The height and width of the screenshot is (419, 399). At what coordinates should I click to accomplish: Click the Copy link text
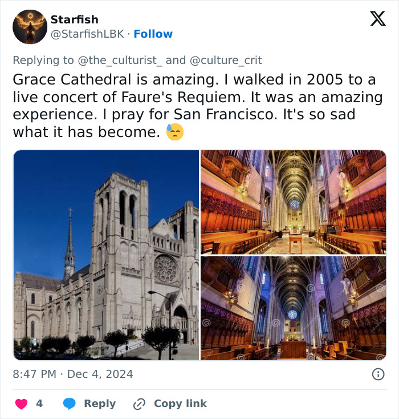pyautogui.click(x=180, y=404)
